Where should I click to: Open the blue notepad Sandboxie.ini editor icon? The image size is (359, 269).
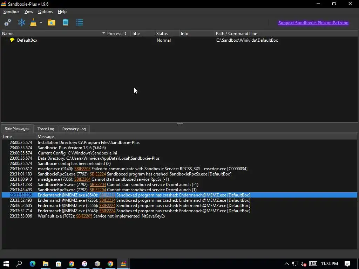point(66,22)
